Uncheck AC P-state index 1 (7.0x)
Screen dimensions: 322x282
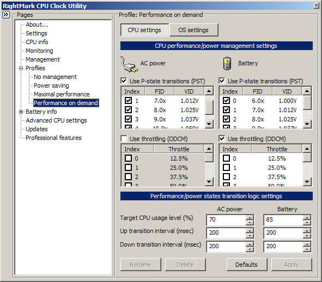(129, 101)
